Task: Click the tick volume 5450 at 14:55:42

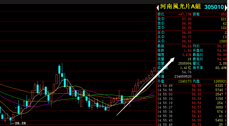Action: coord(219,120)
